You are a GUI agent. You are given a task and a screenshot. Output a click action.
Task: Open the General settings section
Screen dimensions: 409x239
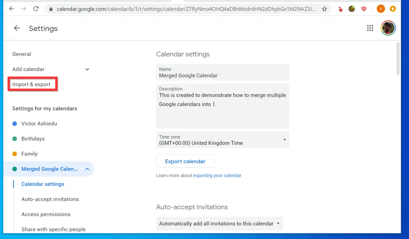22,54
